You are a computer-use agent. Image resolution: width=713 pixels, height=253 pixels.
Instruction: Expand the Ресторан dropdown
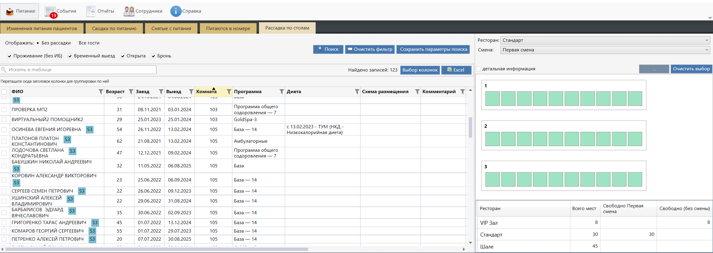click(x=706, y=40)
